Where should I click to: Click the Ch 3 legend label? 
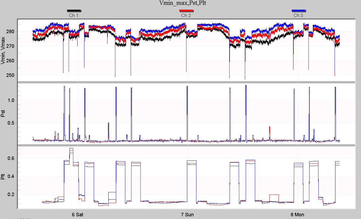tap(299, 15)
